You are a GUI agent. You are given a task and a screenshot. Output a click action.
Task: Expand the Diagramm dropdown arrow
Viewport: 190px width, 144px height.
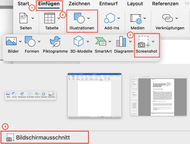coord(130,42)
